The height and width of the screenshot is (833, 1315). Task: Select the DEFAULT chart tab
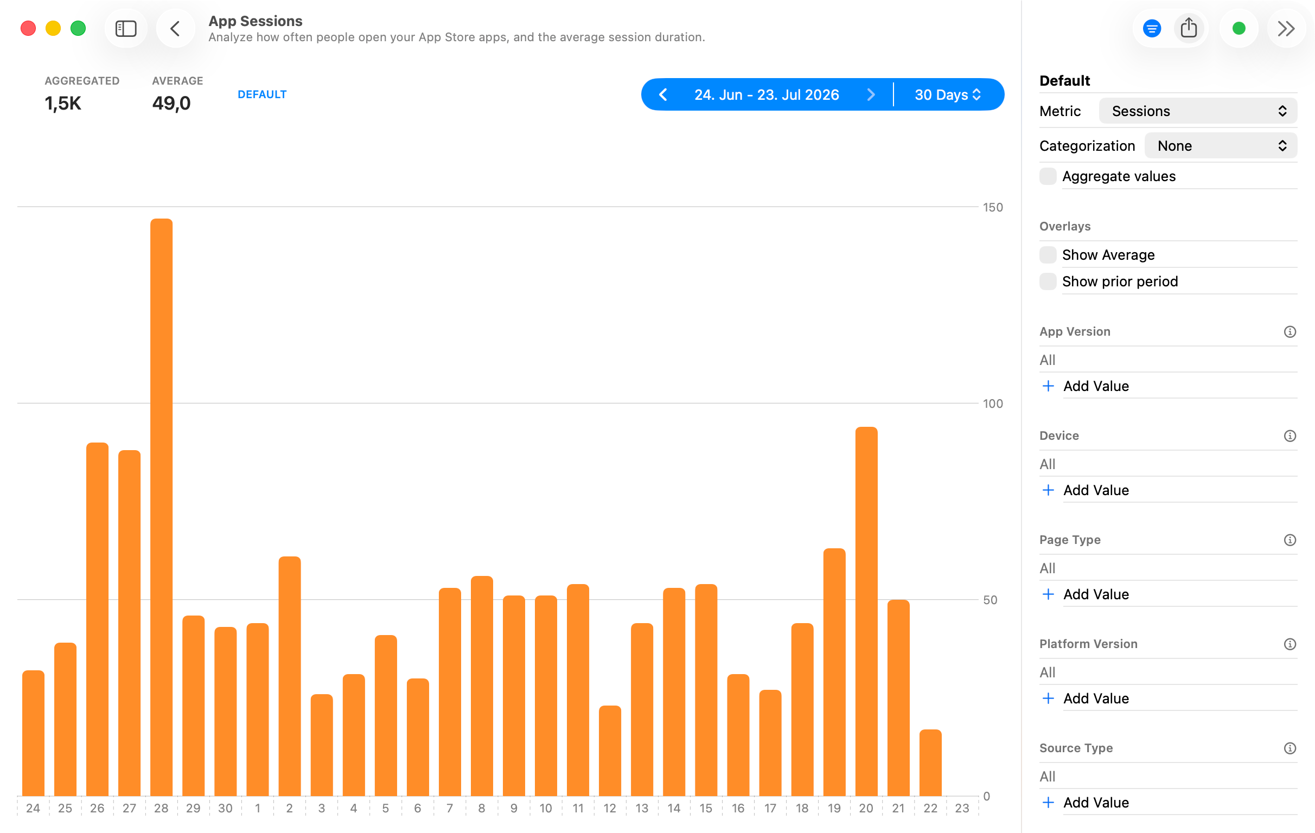coord(262,94)
